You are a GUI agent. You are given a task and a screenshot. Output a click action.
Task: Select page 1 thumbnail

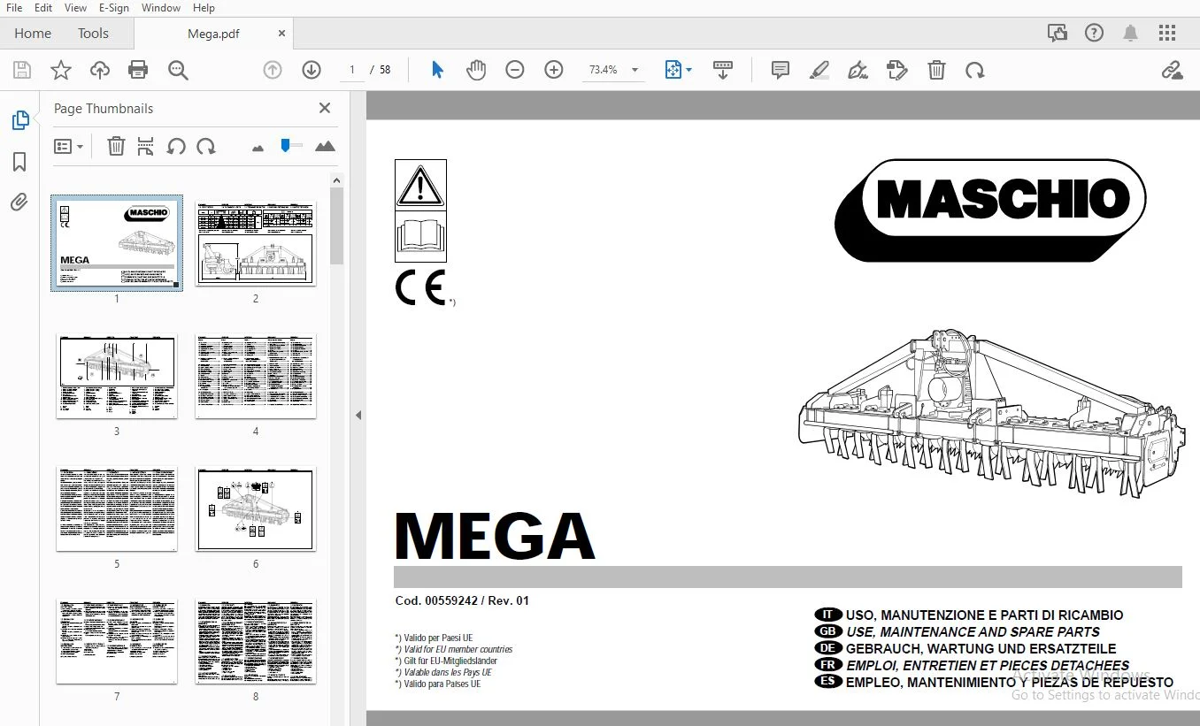click(x=117, y=243)
